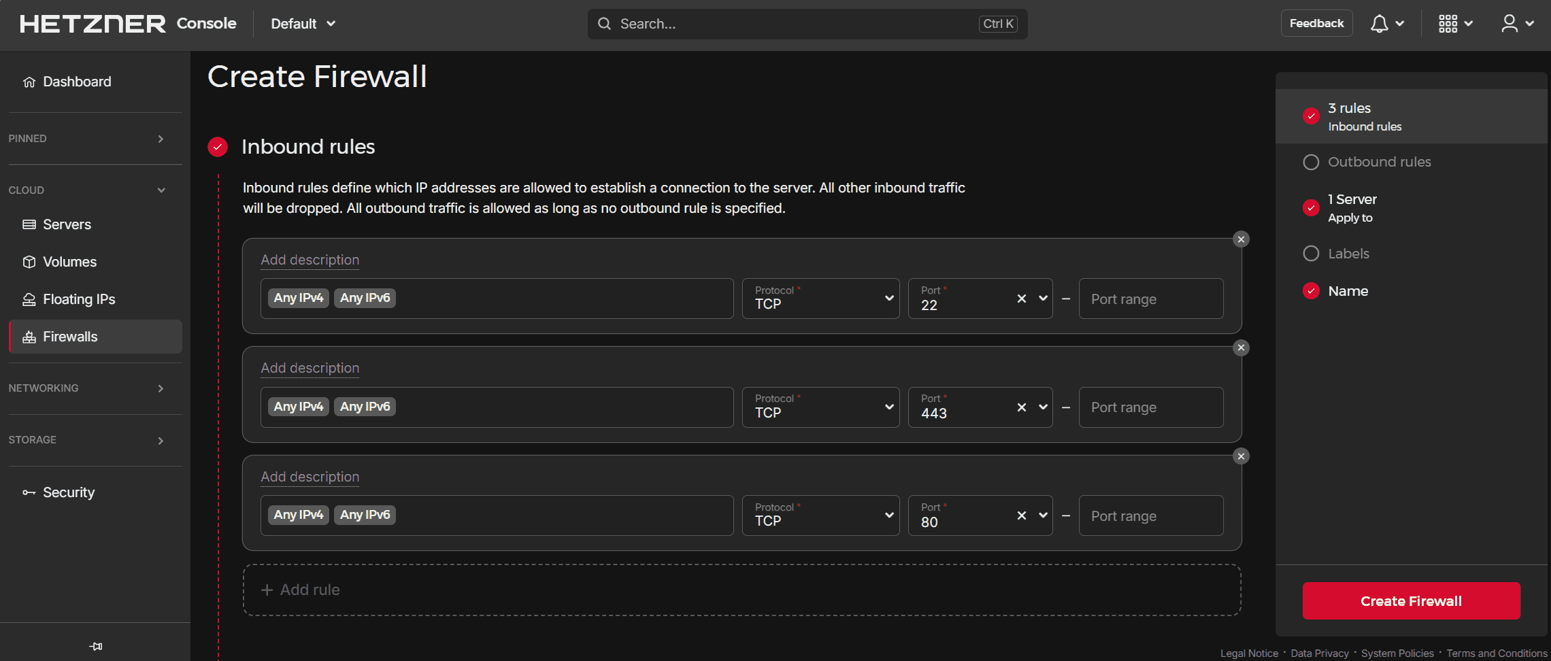Open Floating IPs in the sidebar
This screenshot has width=1551, height=661.
click(x=79, y=299)
